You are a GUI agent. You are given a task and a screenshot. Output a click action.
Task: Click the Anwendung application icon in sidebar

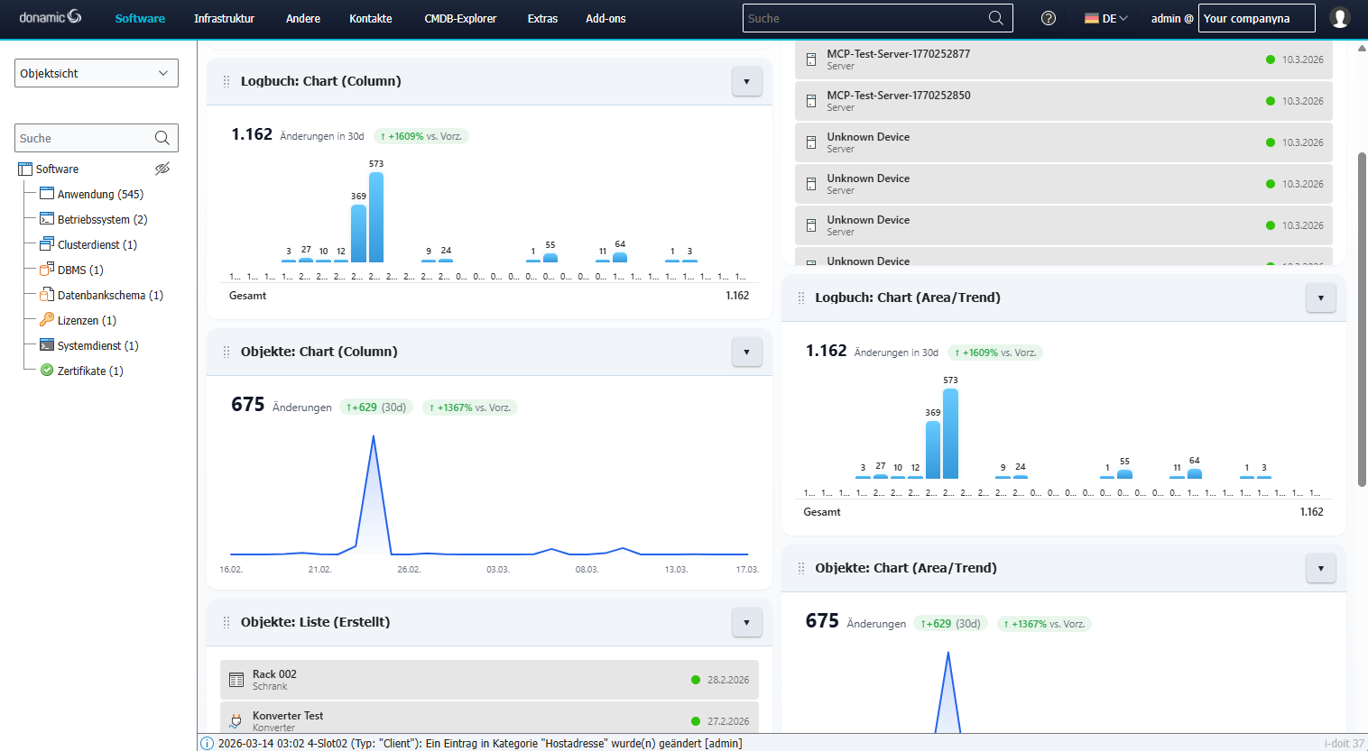tap(45, 193)
